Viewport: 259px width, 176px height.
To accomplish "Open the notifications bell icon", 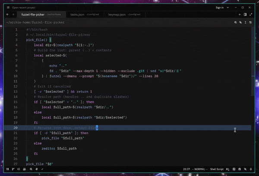I will [251, 169].
